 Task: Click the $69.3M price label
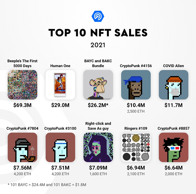click(x=22, y=105)
